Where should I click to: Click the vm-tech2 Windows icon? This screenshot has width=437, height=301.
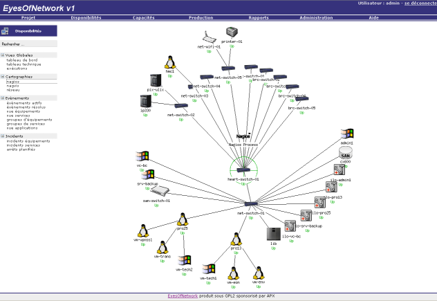tap(184, 260)
